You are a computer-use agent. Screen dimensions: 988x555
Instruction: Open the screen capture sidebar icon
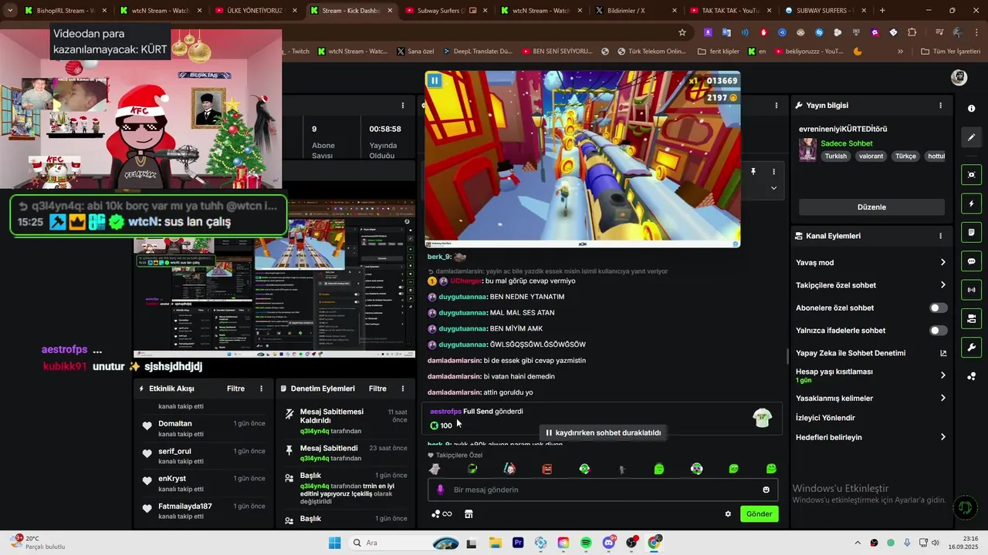(971, 175)
